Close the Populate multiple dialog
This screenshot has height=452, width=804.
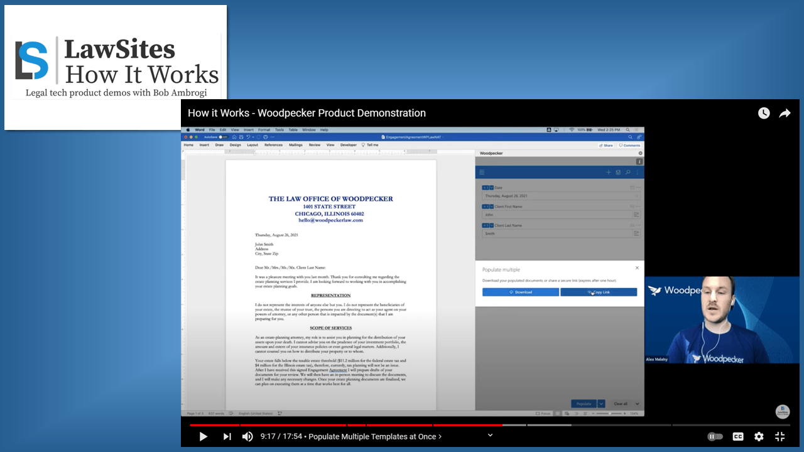click(637, 268)
